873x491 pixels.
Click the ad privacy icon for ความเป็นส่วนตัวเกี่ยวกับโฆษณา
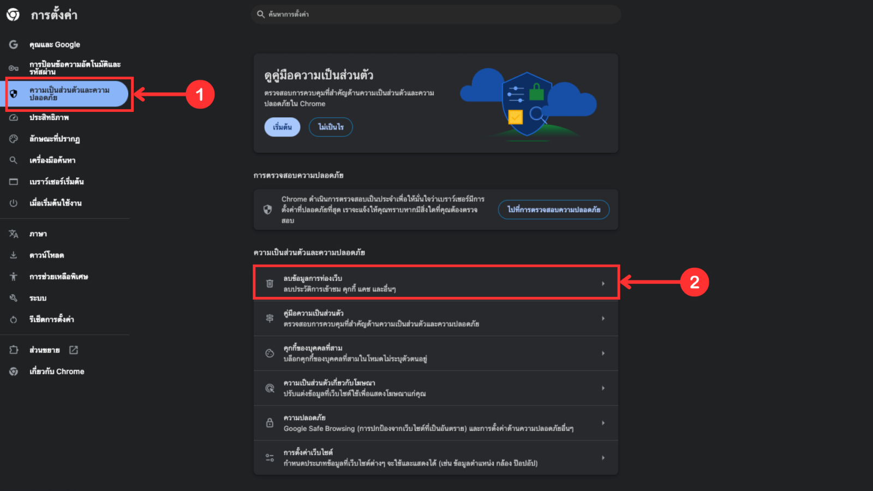pyautogui.click(x=270, y=388)
